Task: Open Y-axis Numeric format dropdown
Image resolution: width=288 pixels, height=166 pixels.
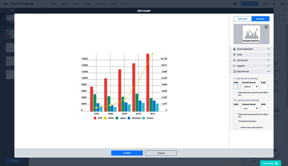Action: coord(250,87)
